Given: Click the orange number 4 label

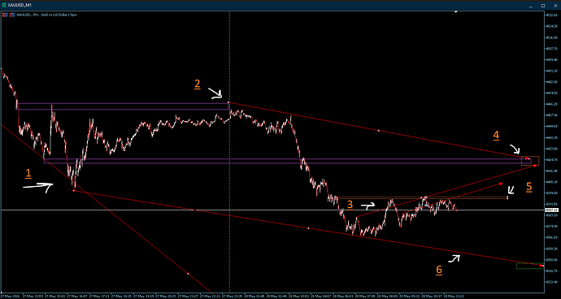Looking at the screenshot, I should tap(496, 135).
